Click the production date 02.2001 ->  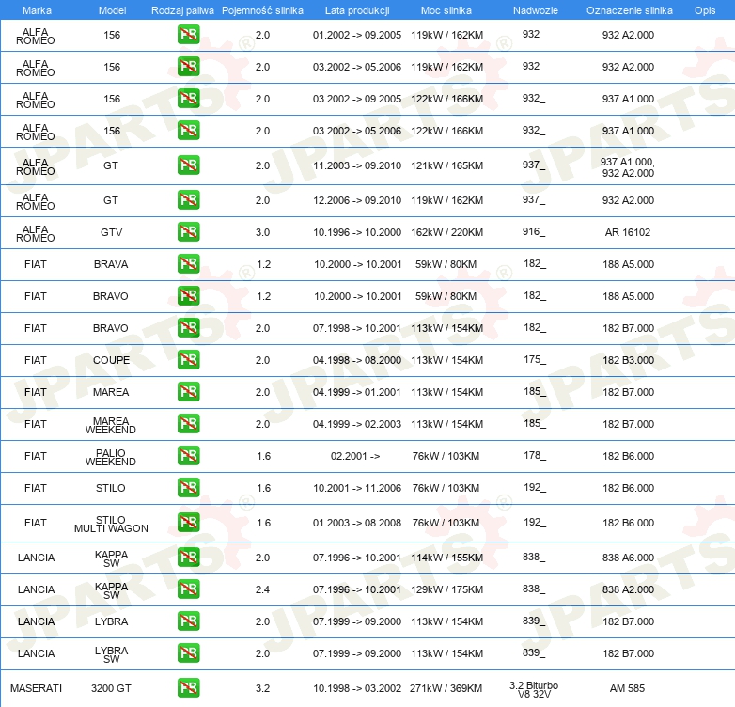point(355,456)
